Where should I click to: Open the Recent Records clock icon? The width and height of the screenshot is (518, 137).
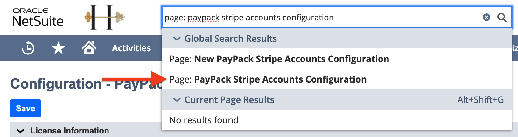click(x=28, y=48)
